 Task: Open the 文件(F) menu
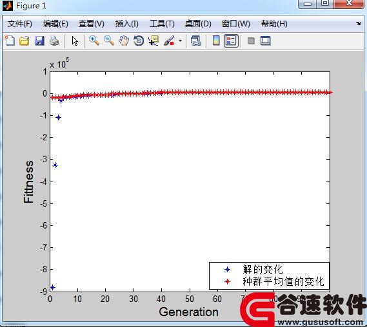tap(19, 24)
